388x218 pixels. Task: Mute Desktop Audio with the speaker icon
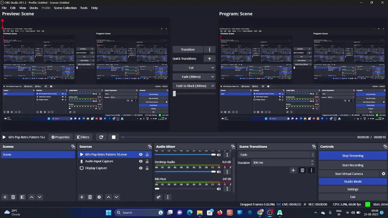click(219, 172)
